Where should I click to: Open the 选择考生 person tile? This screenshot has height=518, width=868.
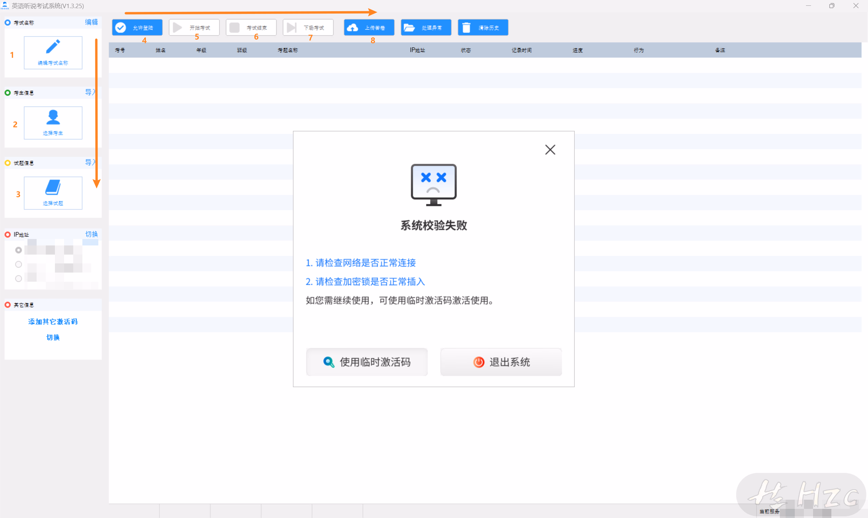tap(53, 123)
